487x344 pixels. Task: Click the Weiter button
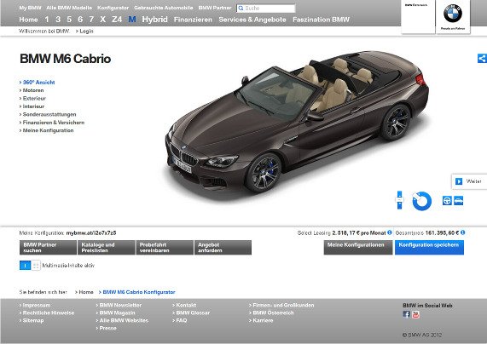469,181
